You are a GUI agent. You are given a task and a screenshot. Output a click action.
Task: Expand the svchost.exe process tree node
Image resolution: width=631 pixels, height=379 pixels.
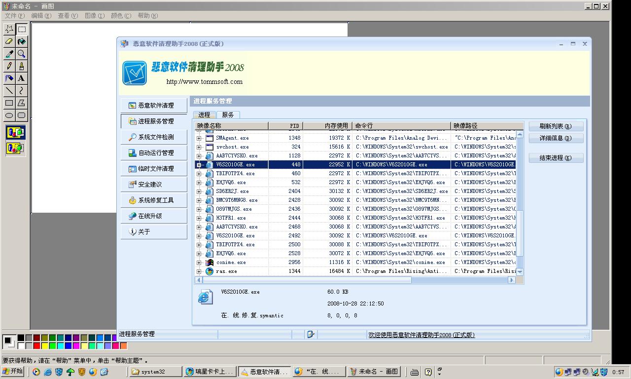(x=199, y=147)
